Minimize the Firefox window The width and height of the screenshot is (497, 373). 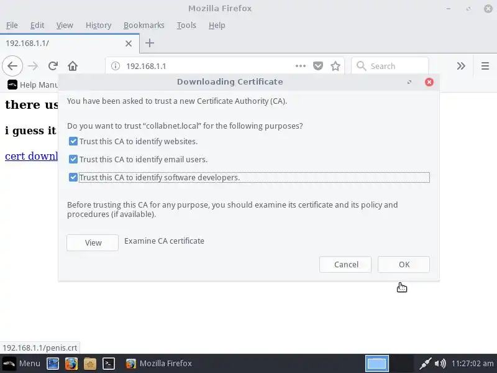tap(448, 9)
